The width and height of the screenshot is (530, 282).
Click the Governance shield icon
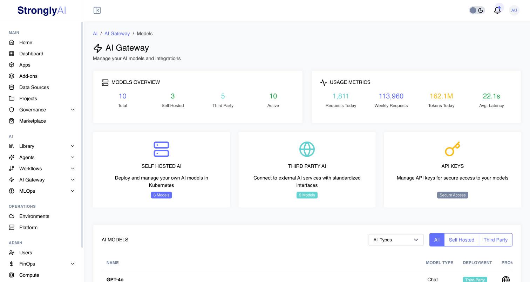12,110
